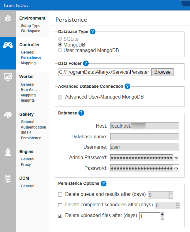
Task: Click the Gallery heading
Action: [x=27, y=114]
